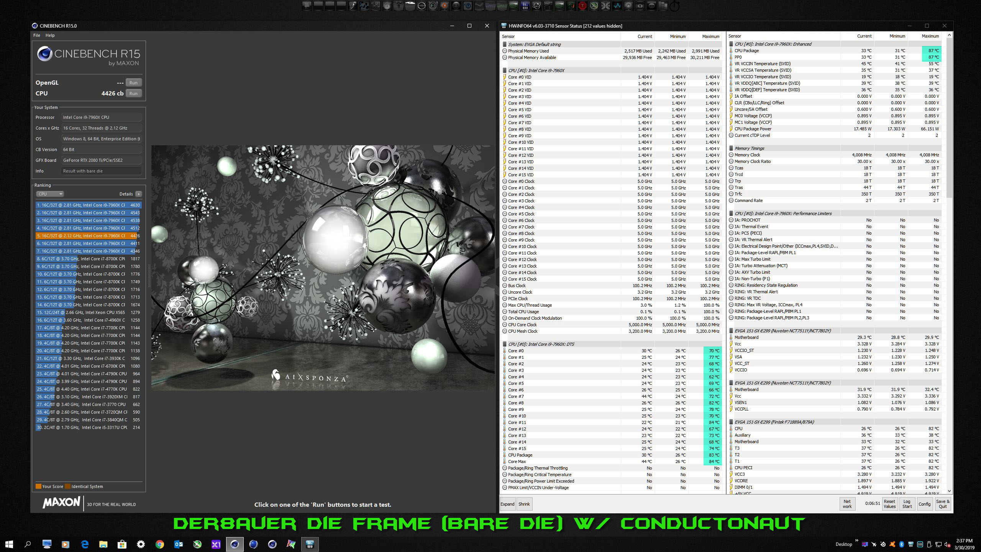
Task: Open HWiNFO Config settings
Action: click(924, 504)
